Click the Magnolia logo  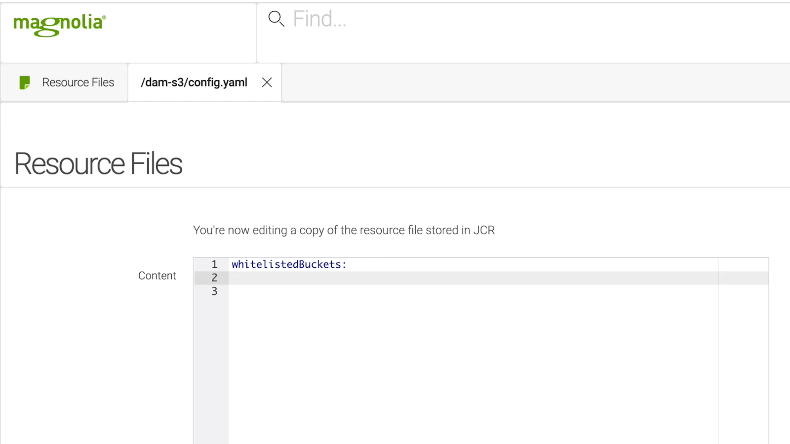pyautogui.click(x=59, y=24)
